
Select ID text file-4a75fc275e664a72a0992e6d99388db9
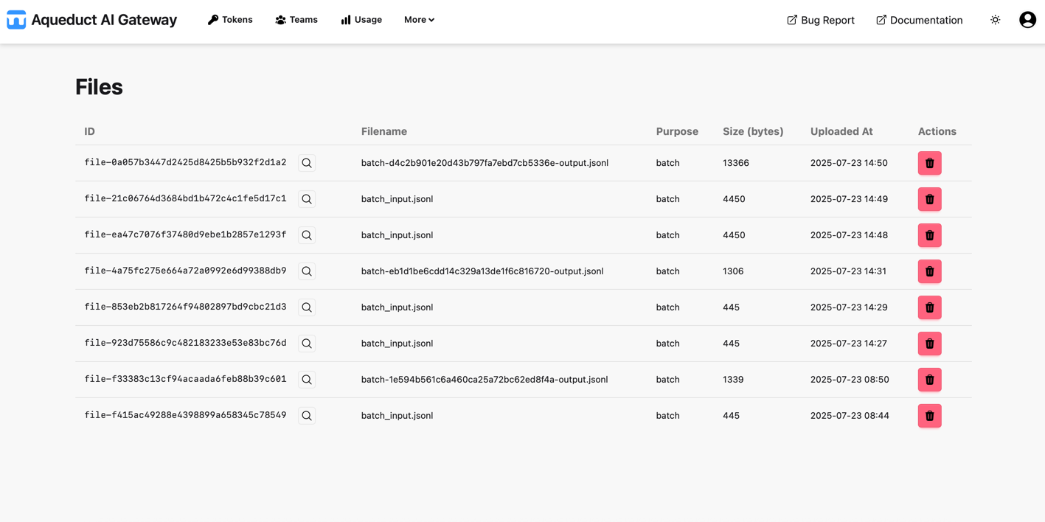pos(185,271)
